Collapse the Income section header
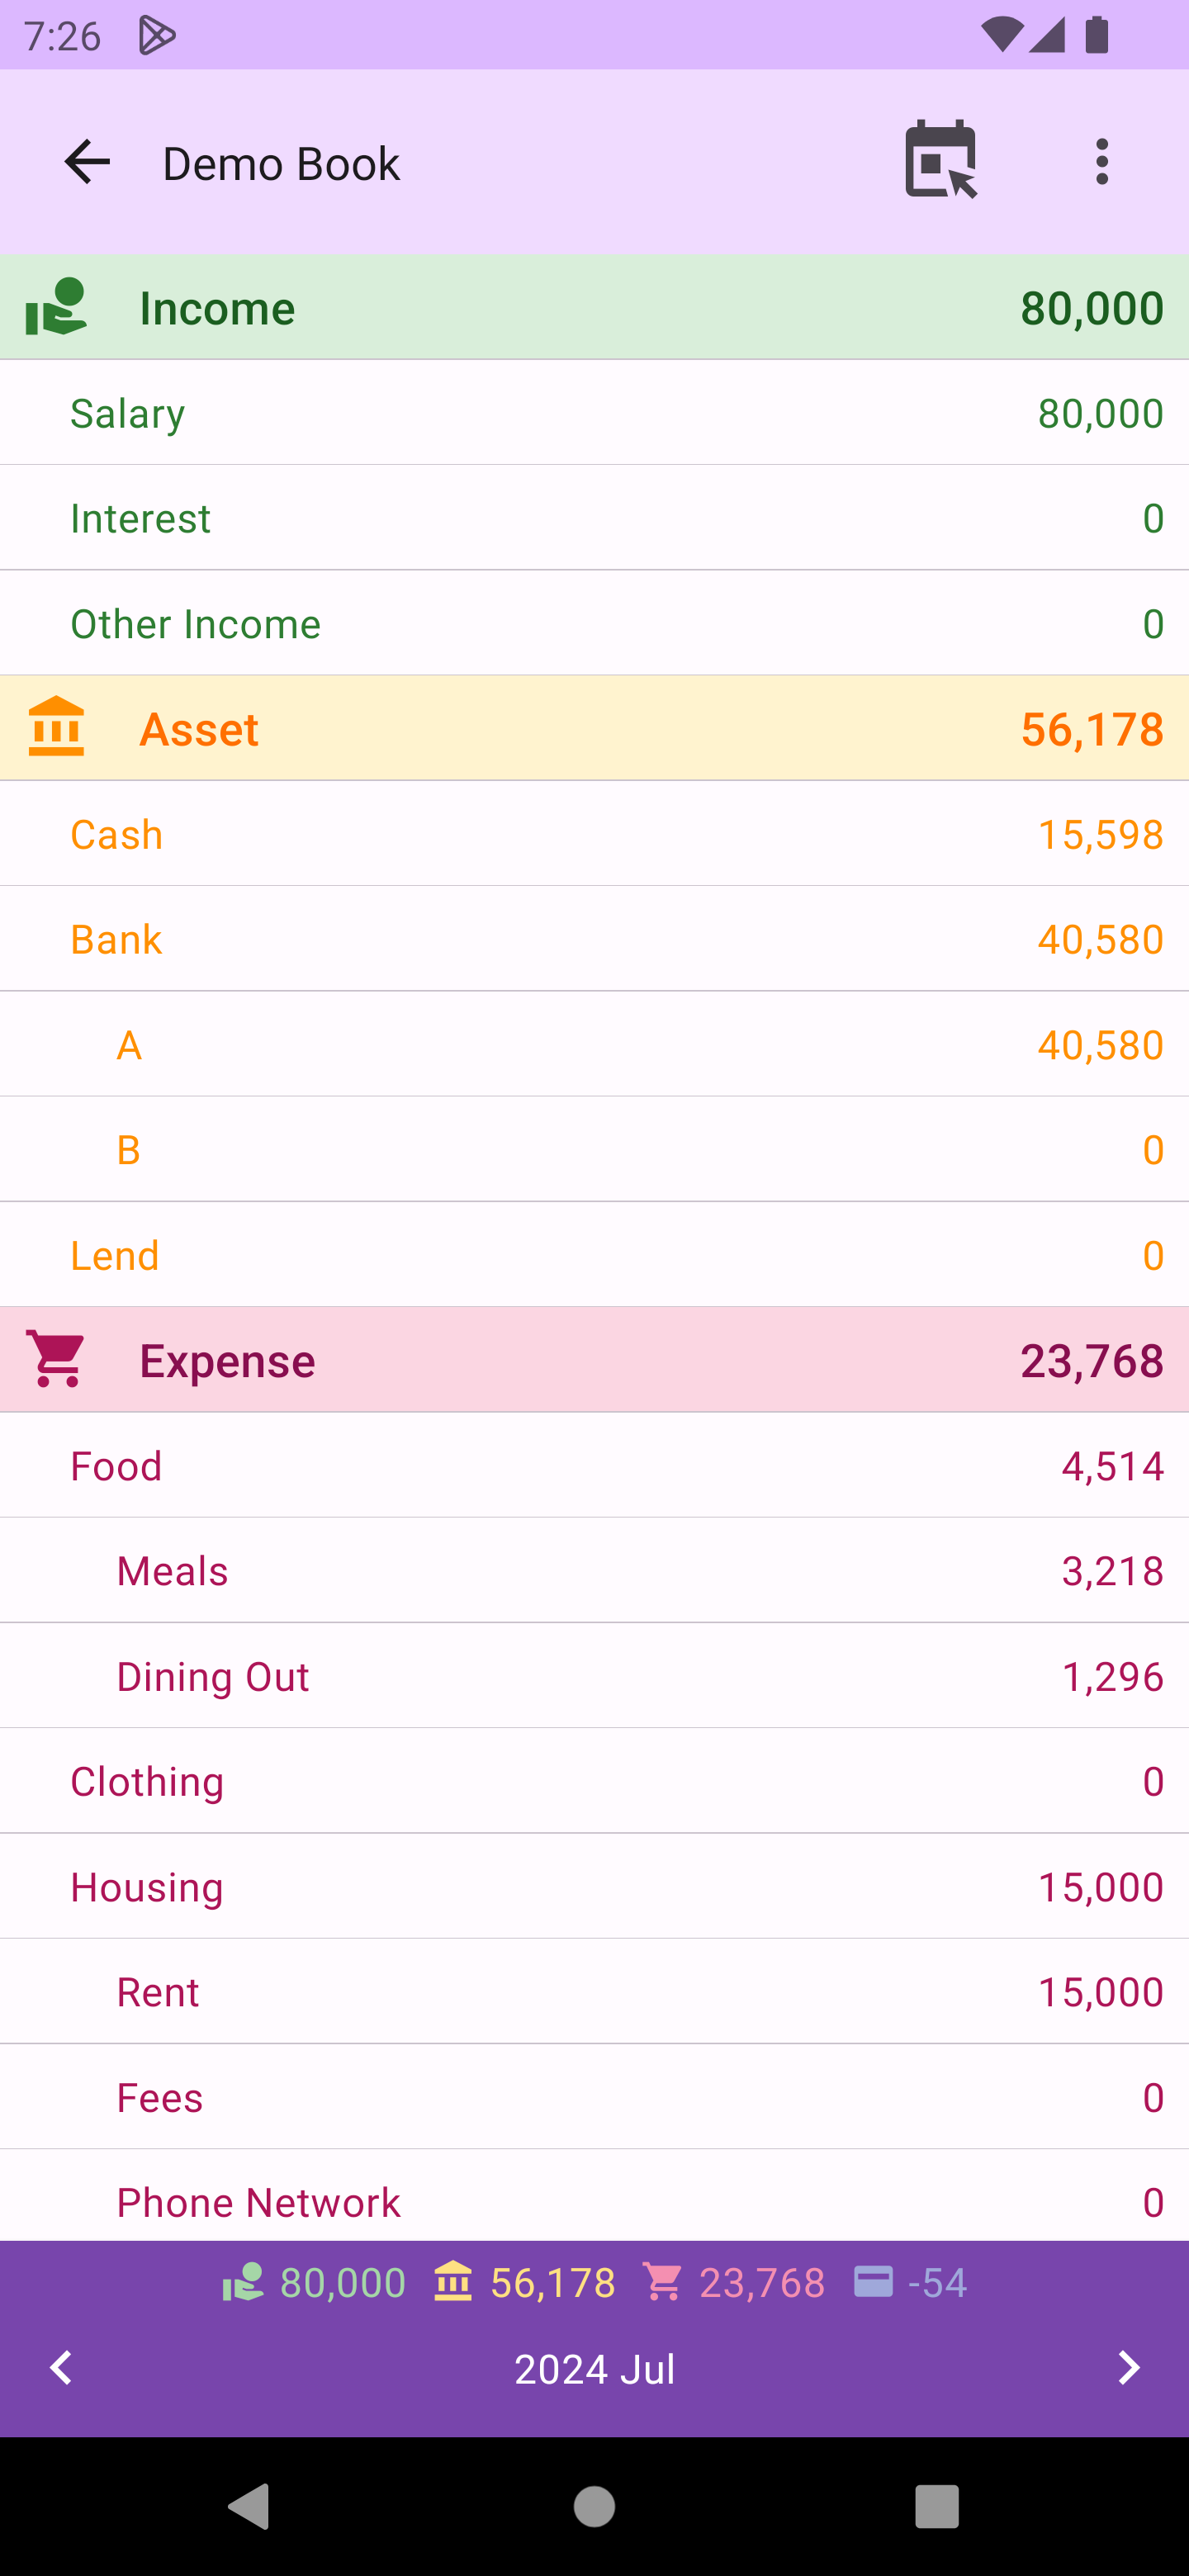Viewport: 1189px width, 2576px height. click(594, 307)
